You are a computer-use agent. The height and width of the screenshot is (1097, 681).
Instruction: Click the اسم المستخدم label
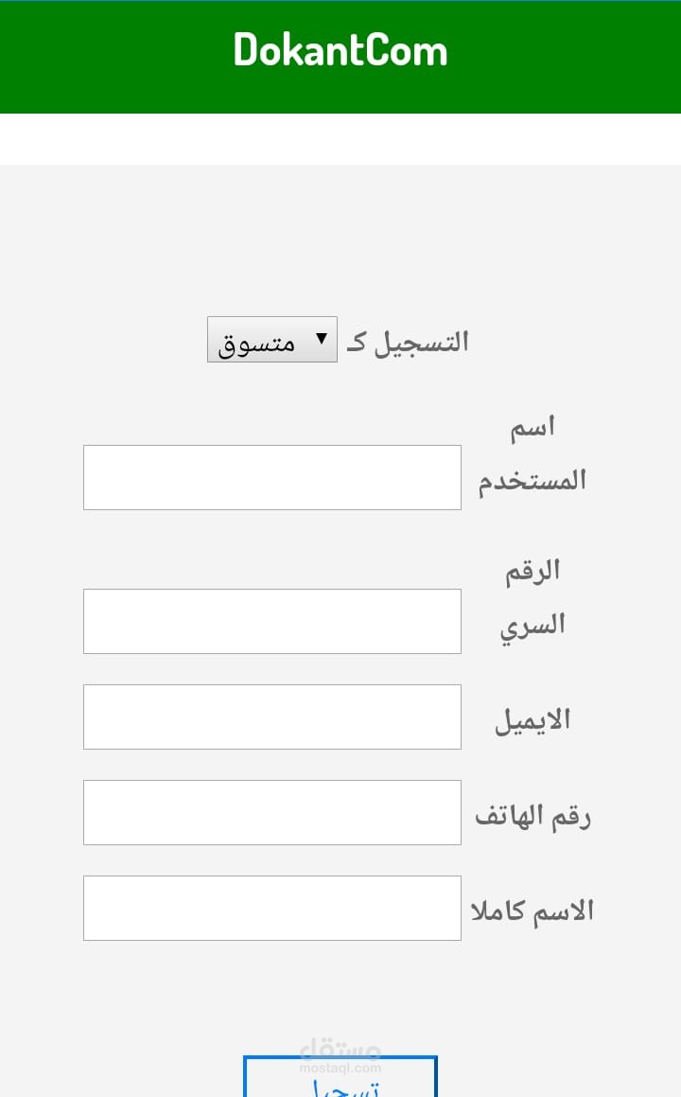532,453
